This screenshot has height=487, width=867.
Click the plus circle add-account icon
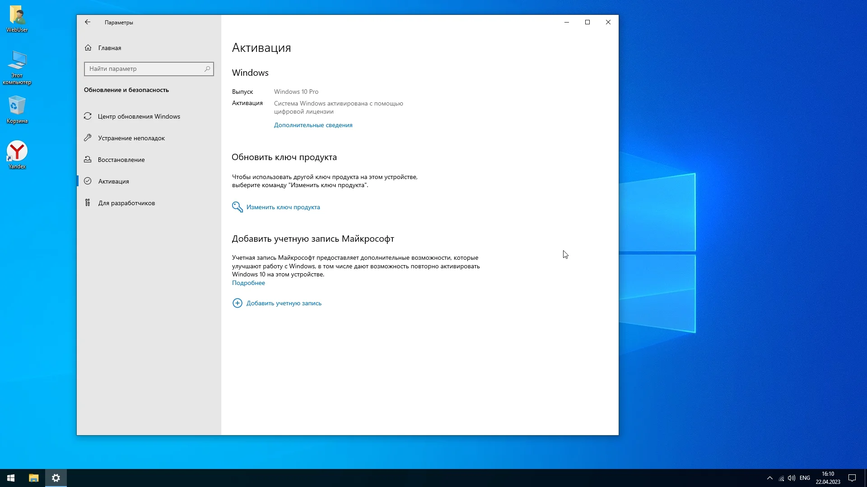point(237,303)
